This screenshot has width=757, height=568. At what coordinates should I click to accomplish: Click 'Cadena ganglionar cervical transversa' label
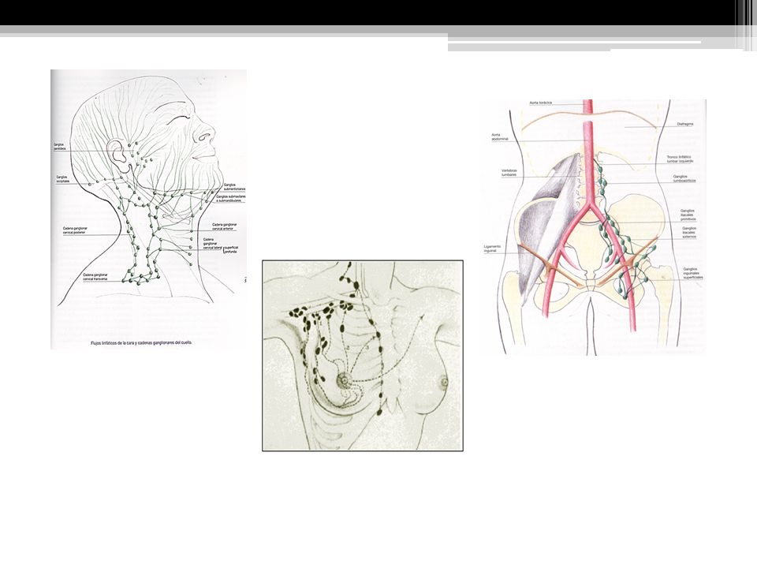click(95, 277)
